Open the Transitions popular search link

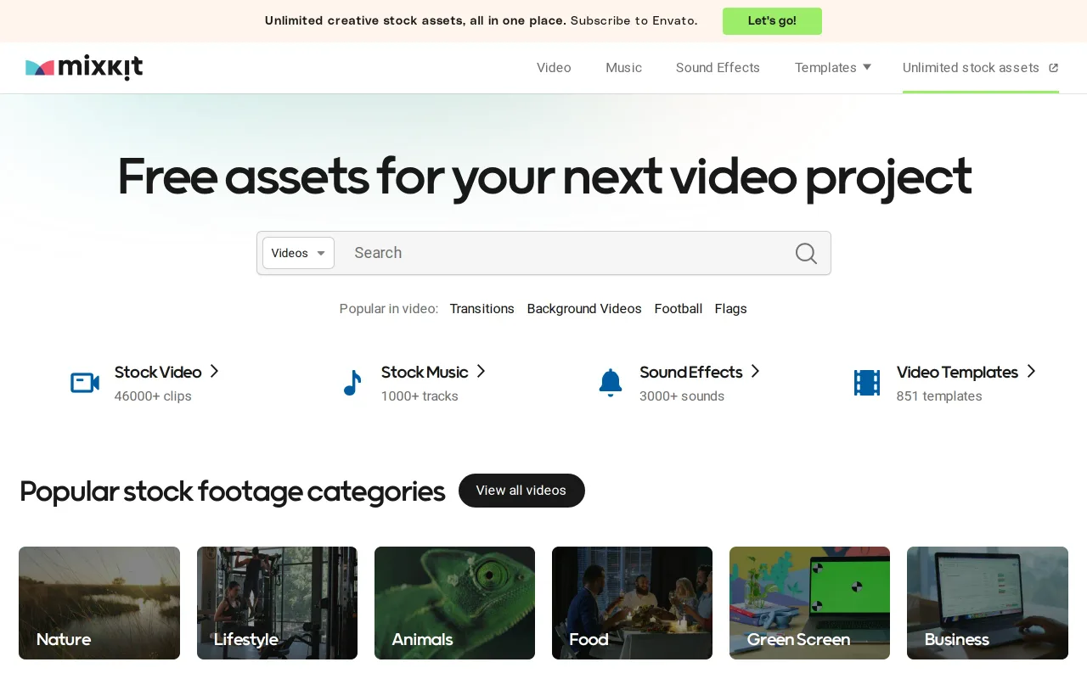click(482, 309)
